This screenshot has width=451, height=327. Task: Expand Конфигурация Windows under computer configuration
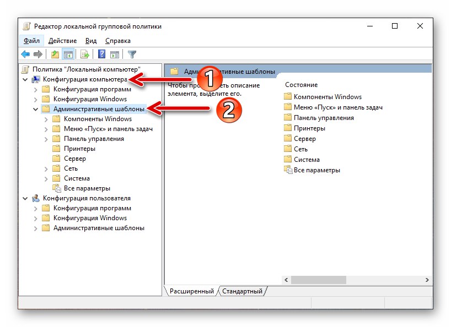tap(36, 99)
